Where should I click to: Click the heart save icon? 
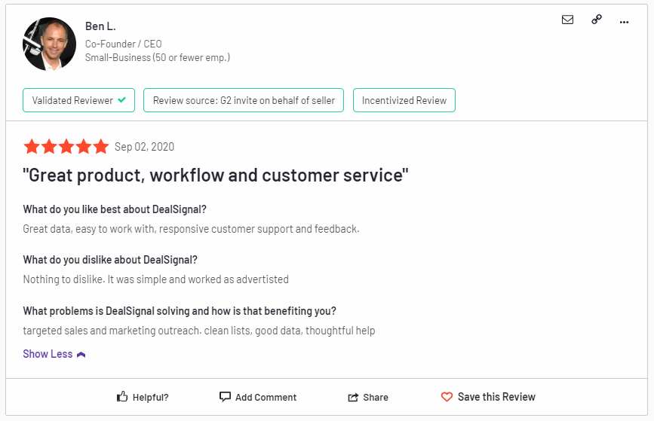point(447,397)
